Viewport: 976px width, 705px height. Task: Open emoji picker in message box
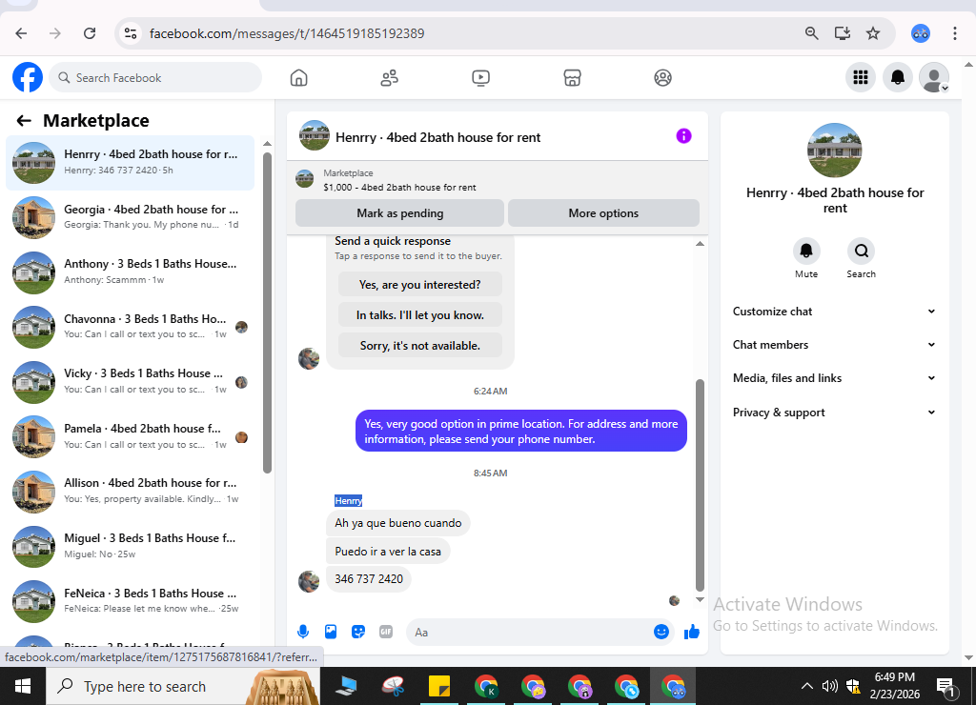tap(661, 633)
